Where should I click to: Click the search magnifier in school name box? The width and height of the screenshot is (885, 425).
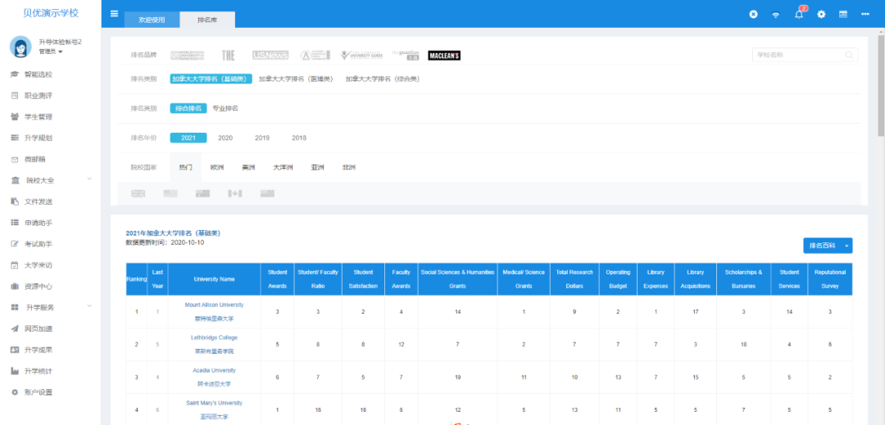click(x=849, y=56)
